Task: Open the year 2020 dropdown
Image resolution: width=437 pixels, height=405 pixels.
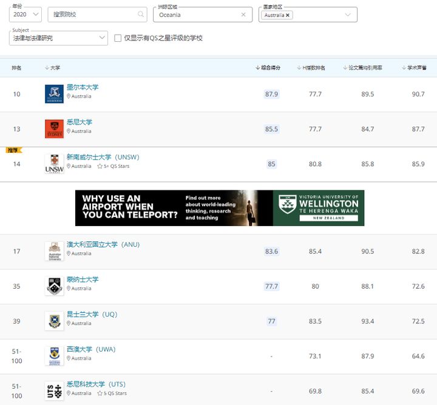Action: [25, 15]
